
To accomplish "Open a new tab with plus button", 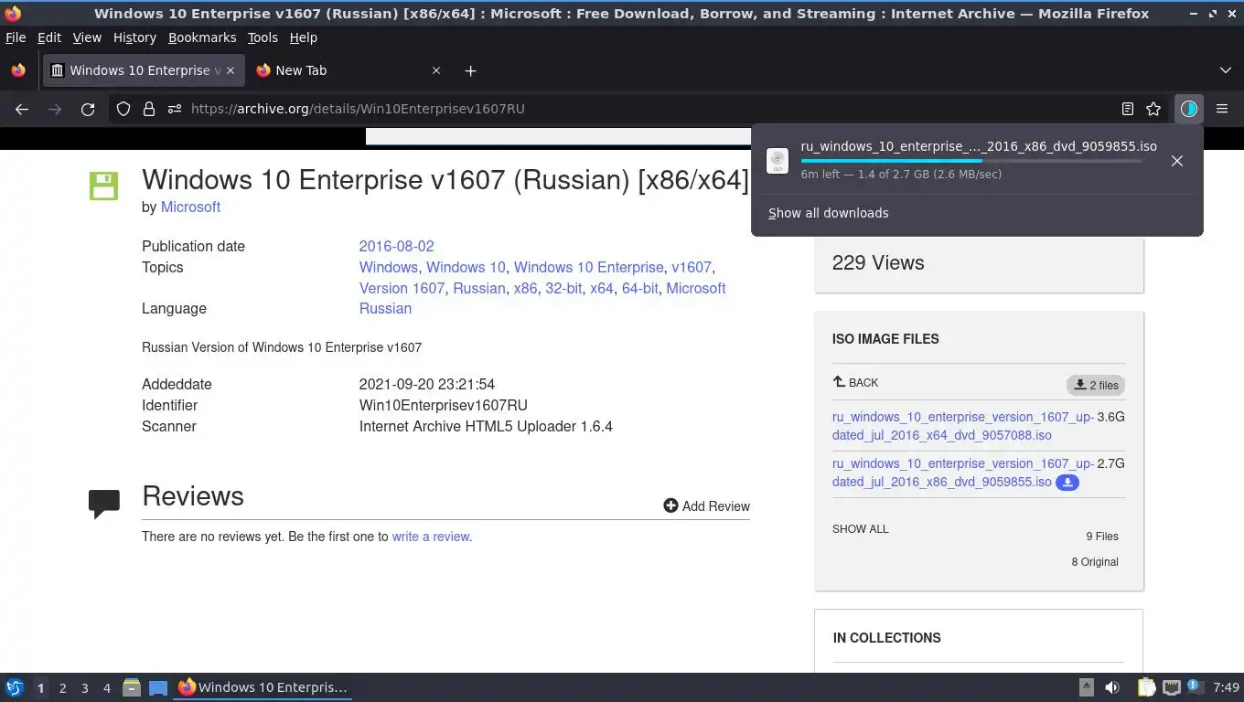I will pos(470,70).
